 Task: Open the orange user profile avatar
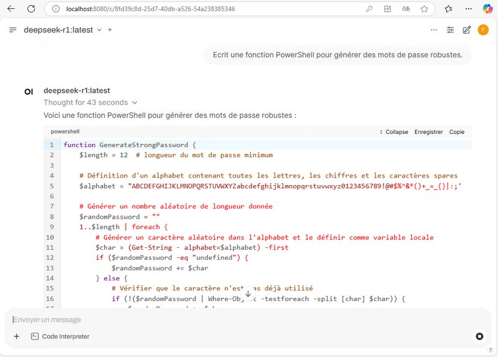click(x=483, y=30)
